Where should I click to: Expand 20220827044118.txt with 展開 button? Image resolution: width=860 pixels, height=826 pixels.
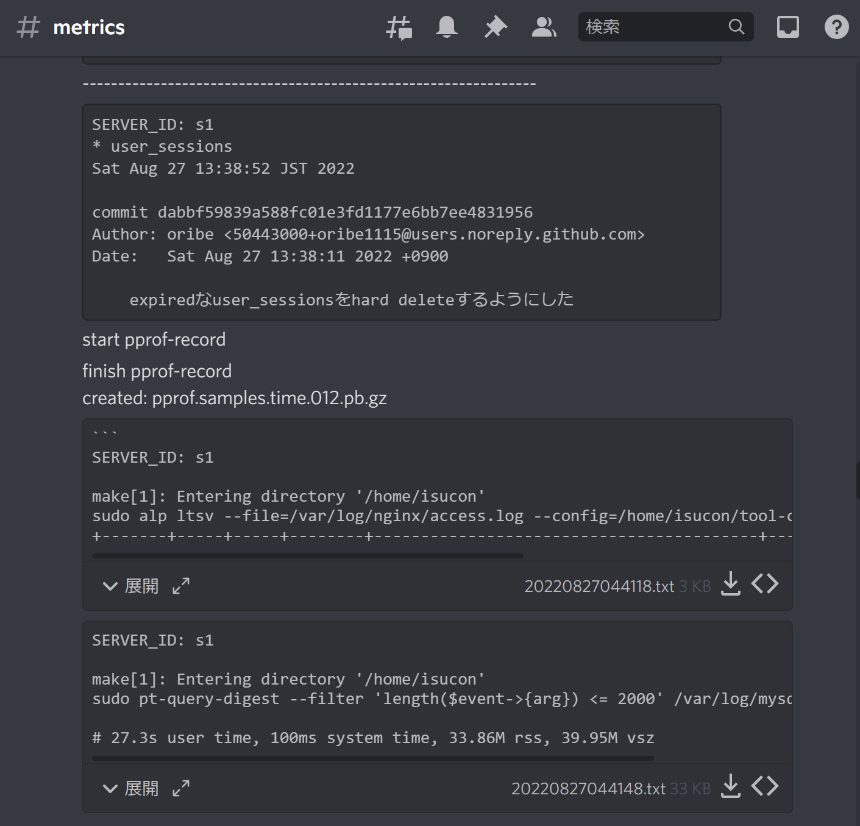click(130, 586)
